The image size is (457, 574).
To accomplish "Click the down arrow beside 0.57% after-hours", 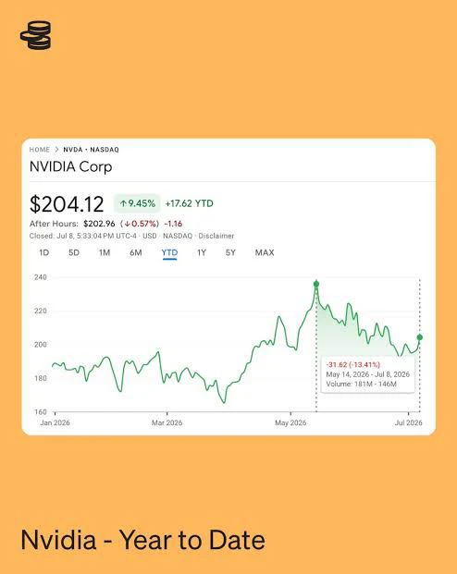I will click(127, 224).
